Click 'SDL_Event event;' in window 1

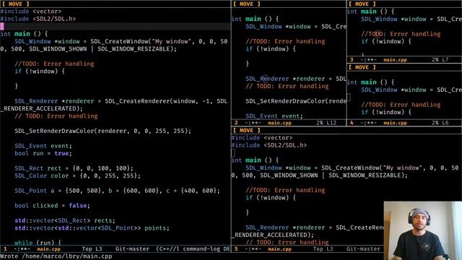pos(43,146)
